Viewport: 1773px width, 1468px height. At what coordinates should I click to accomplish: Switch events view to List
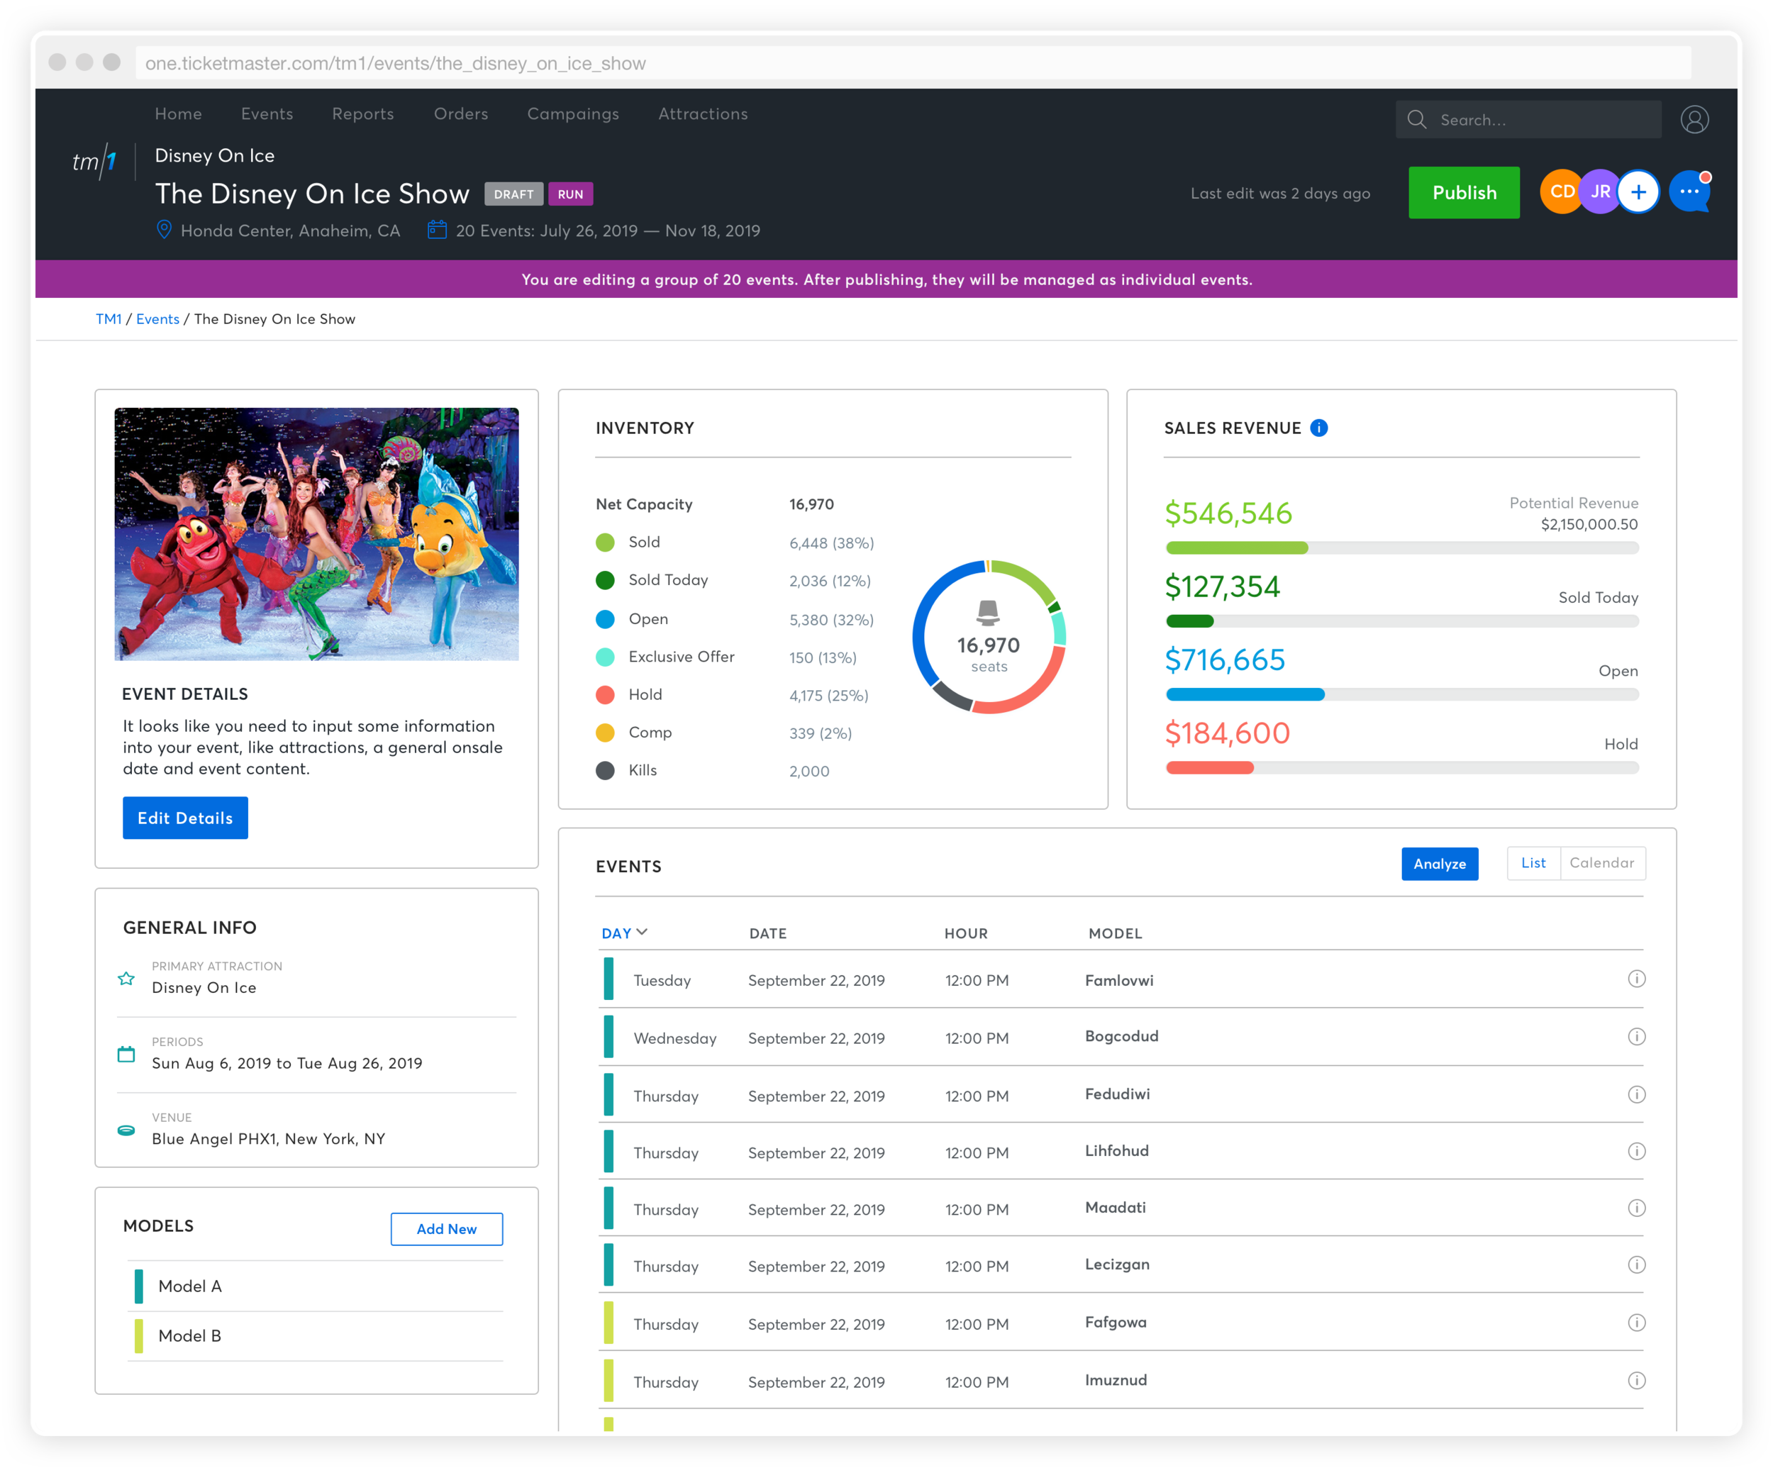[1533, 863]
